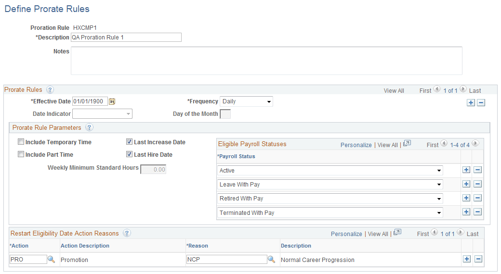
Task: Sort by Payroll Status column header
Action: pos(236,156)
